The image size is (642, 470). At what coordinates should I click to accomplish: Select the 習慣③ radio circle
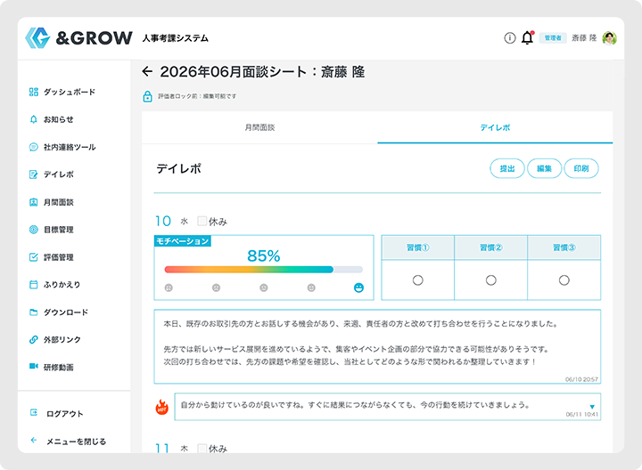tap(564, 280)
